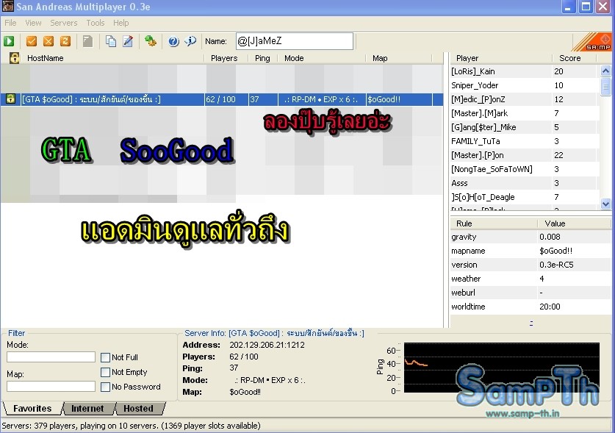The height and width of the screenshot is (433, 615).
Task: Open the Help menu
Action: click(121, 23)
